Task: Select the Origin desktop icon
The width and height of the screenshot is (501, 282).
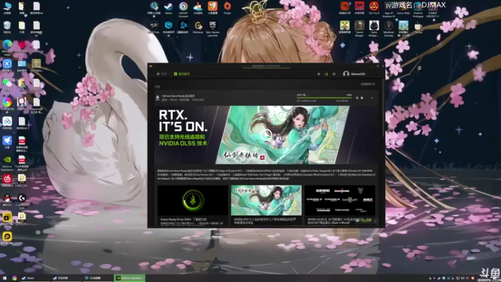Action: pos(227,8)
